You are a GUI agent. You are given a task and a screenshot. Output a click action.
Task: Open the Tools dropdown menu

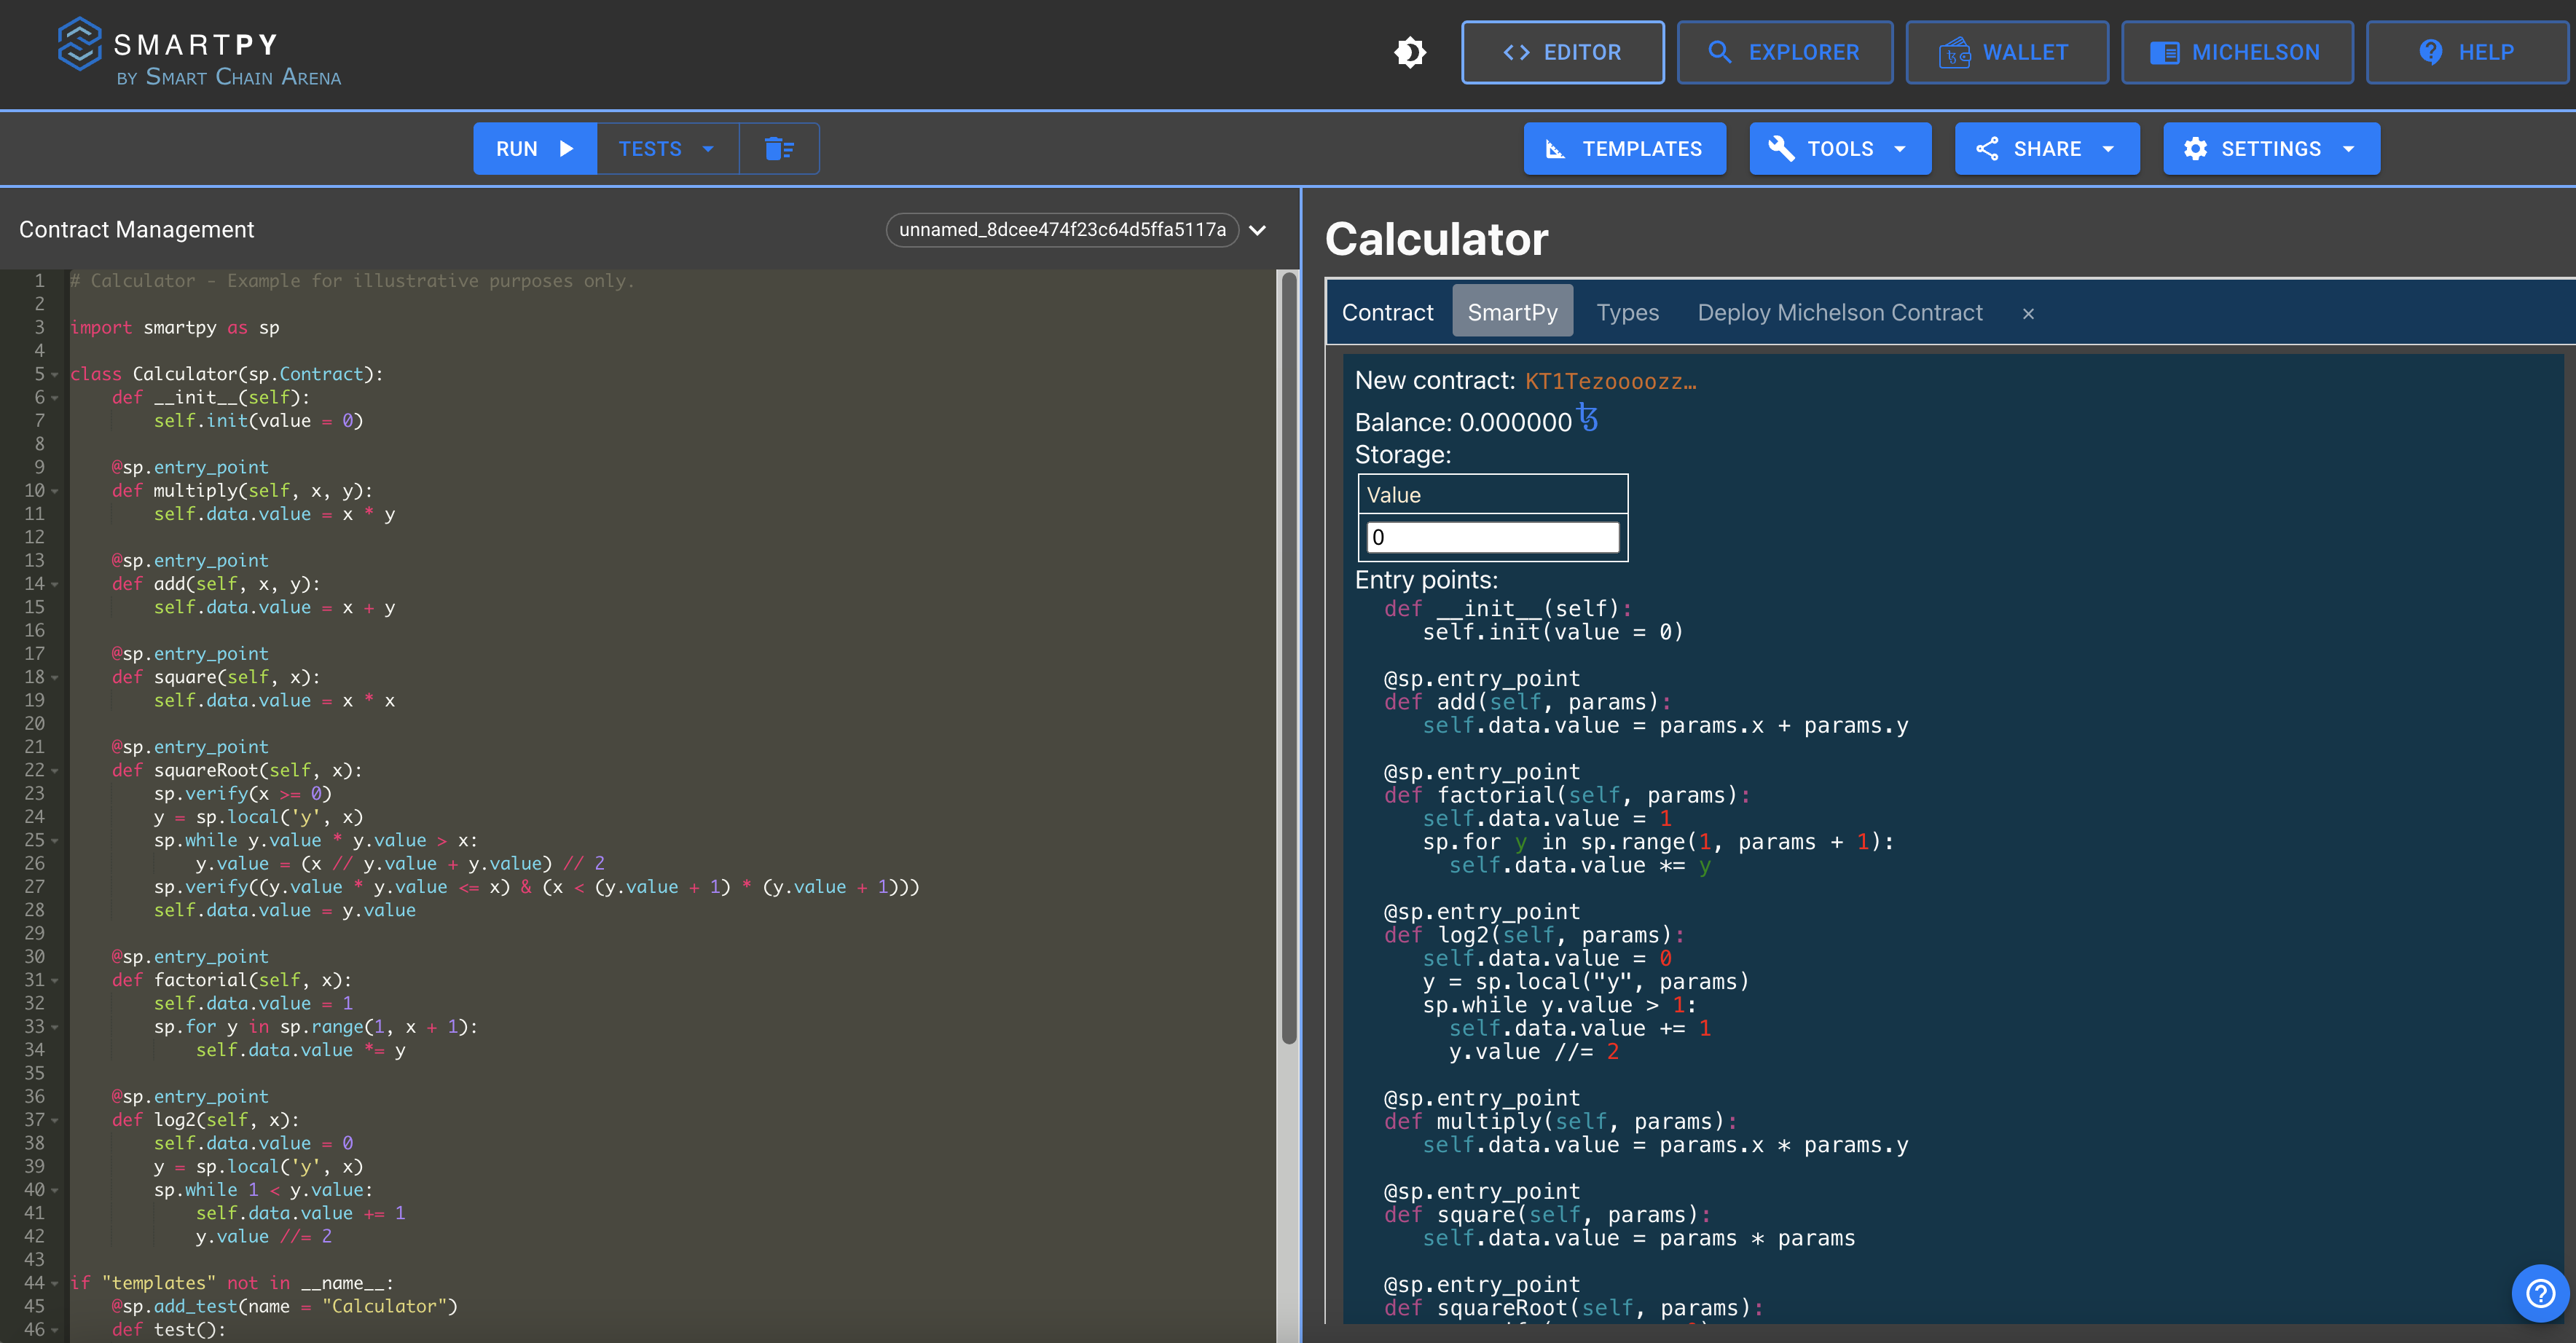pos(1839,149)
